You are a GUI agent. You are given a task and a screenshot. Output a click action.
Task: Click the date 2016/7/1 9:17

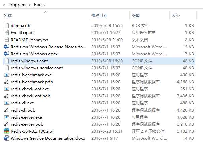[x=105, y=138]
